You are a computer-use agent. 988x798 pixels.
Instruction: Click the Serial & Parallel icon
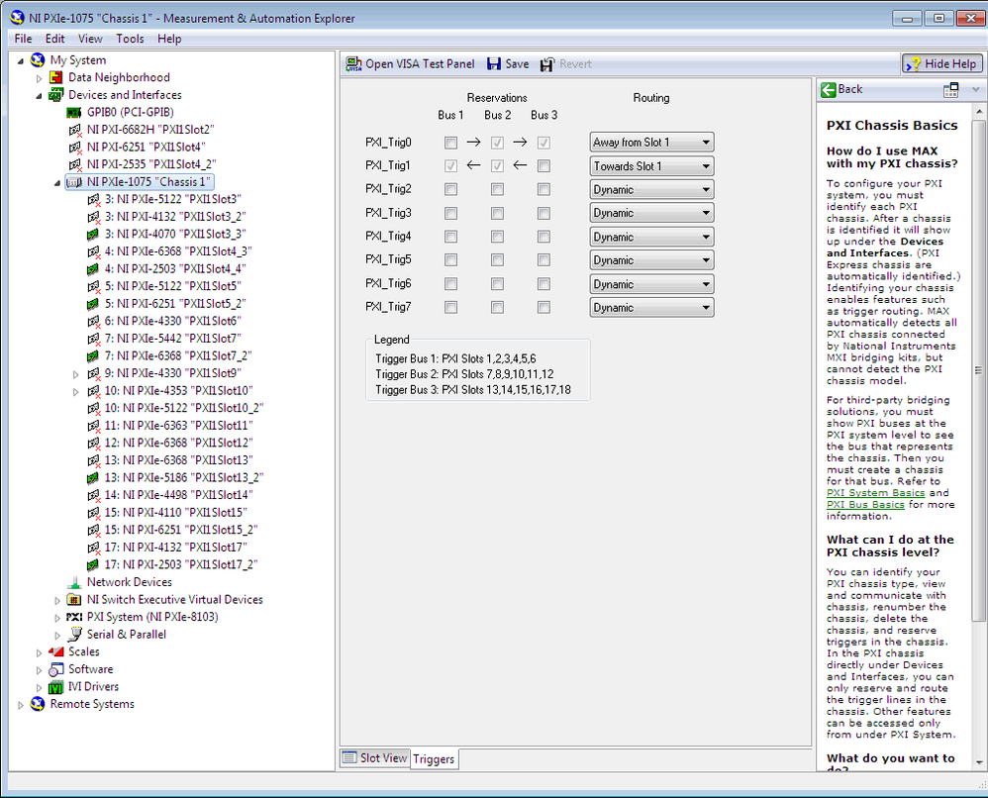point(75,634)
